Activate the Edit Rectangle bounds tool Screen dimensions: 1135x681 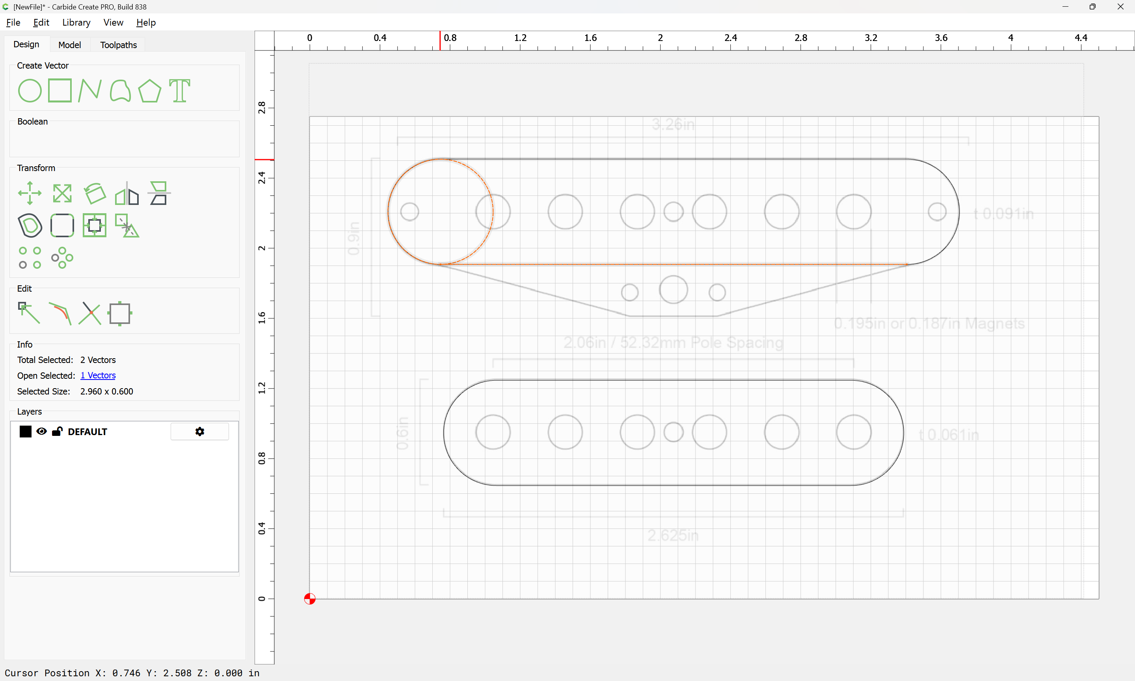120,313
